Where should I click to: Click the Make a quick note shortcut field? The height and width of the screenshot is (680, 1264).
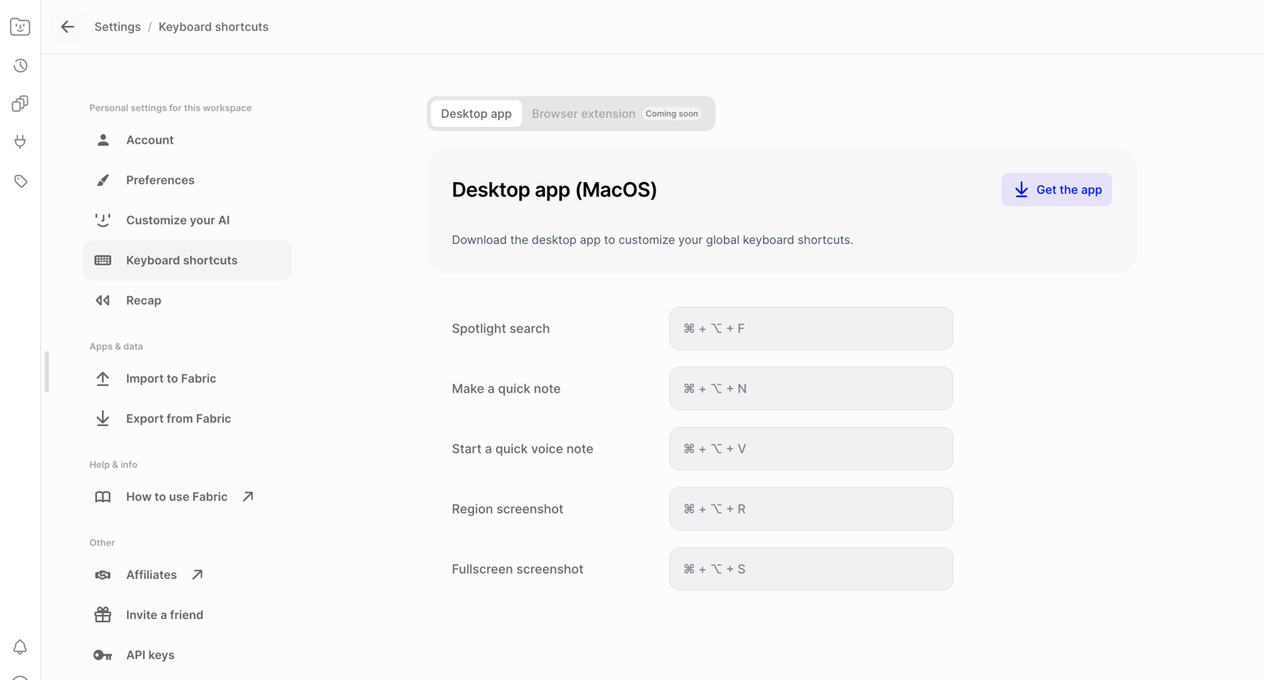click(811, 388)
